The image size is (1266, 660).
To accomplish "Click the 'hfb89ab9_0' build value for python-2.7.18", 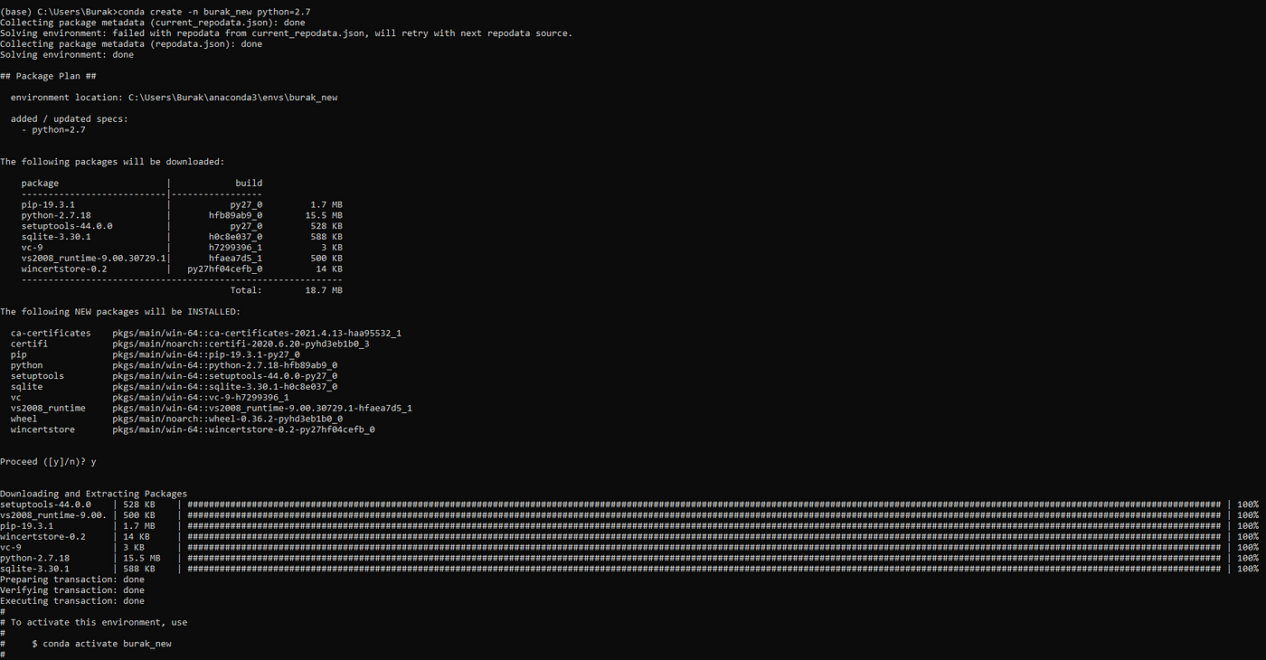I will point(235,216).
